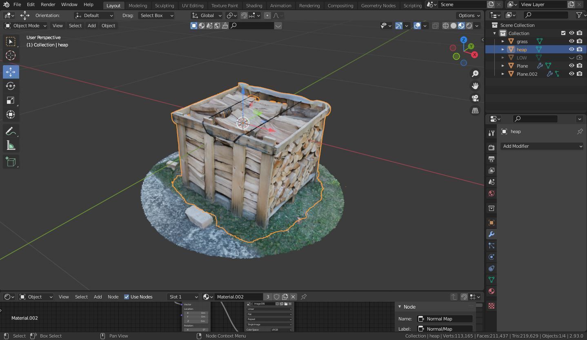The width and height of the screenshot is (587, 340).
Task: Toggle X-ray mode button
Action: click(x=435, y=26)
